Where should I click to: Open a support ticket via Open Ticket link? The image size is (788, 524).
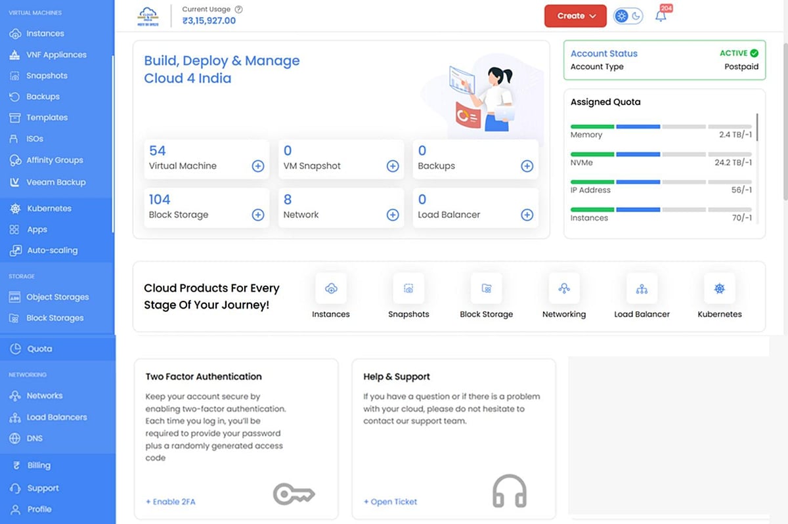coord(390,501)
